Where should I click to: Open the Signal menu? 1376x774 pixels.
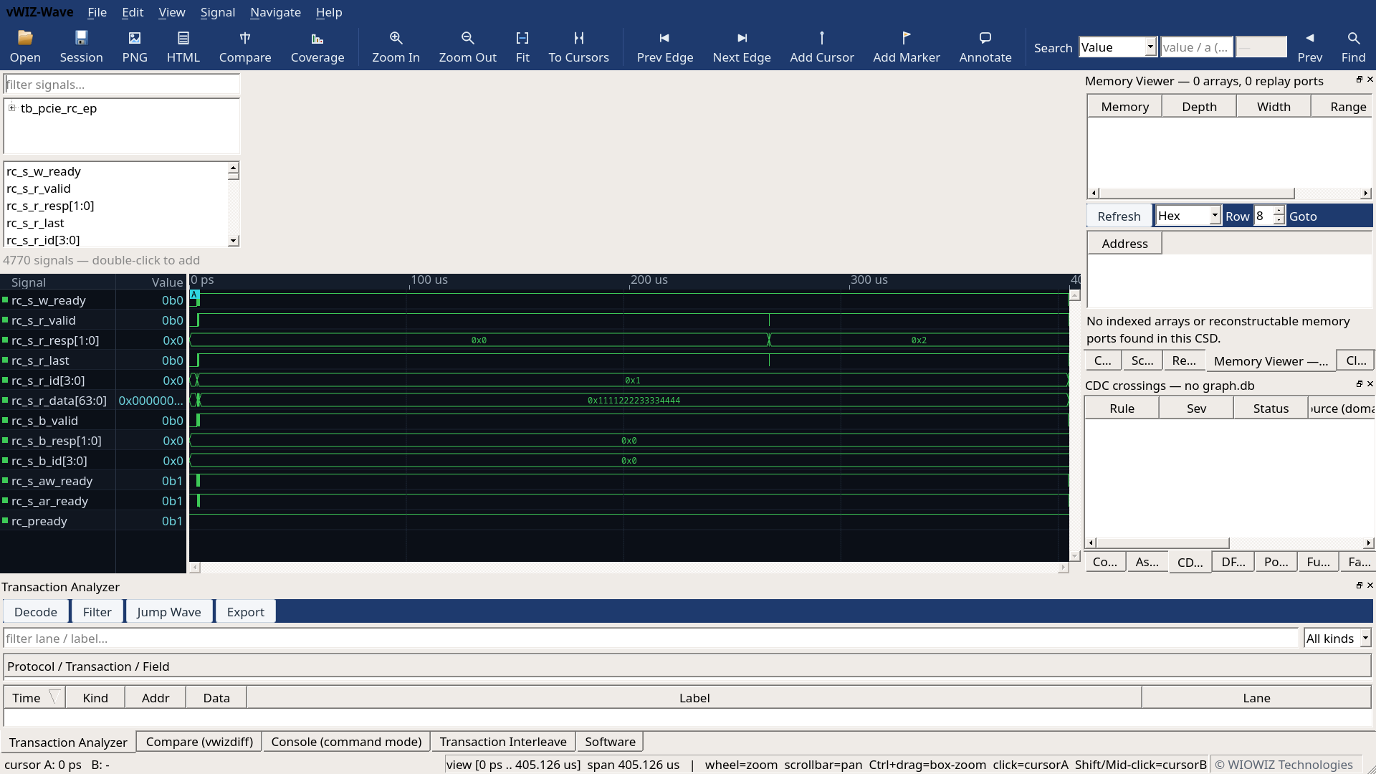218,12
